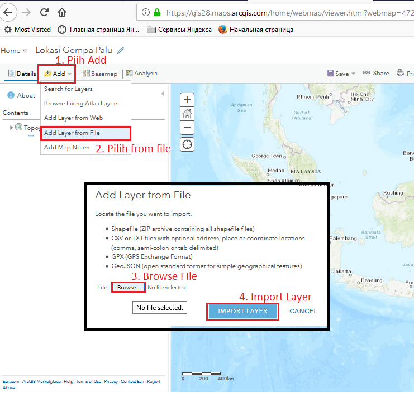Open Terms of Use link

(88, 381)
